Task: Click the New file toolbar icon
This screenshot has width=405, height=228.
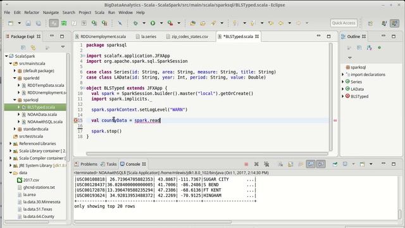Action: (11, 23)
